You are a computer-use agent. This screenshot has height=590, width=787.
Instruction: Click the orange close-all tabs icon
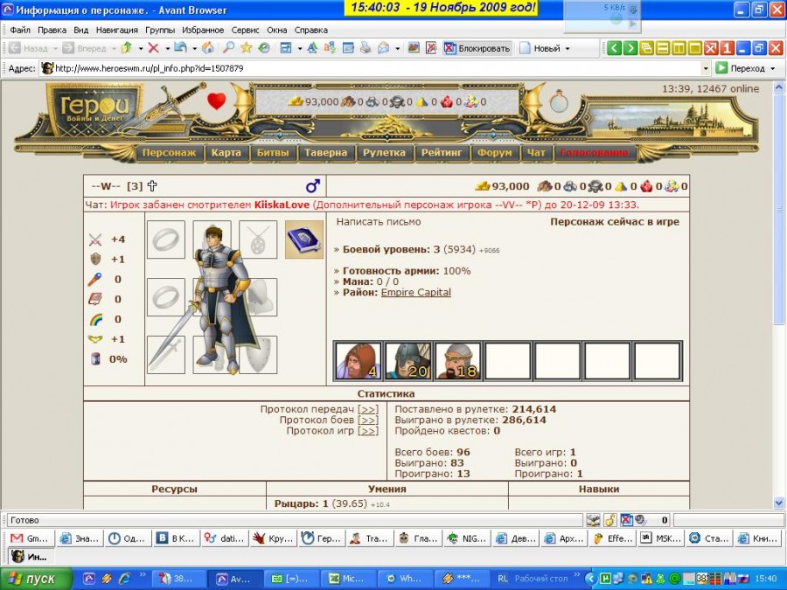[x=711, y=48]
